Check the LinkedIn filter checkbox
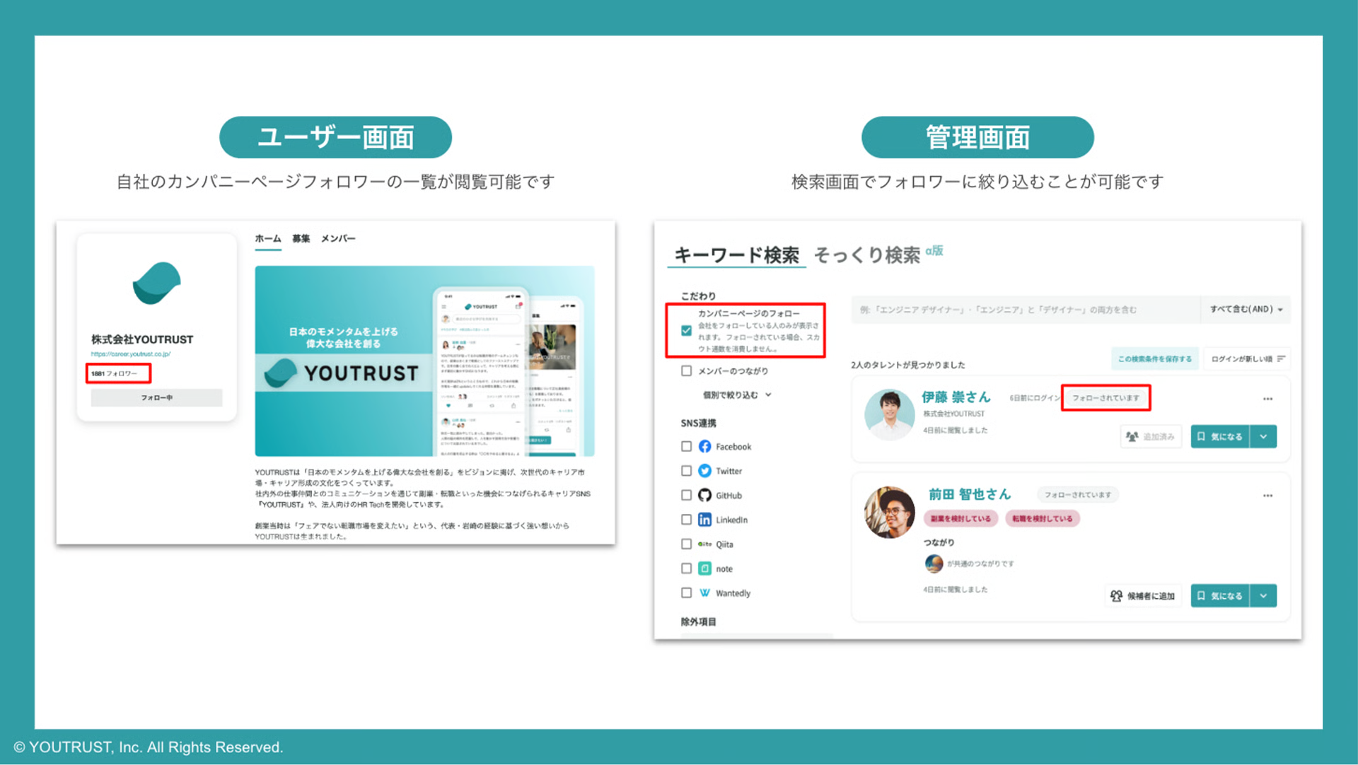This screenshot has height=765, width=1358. 686,520
